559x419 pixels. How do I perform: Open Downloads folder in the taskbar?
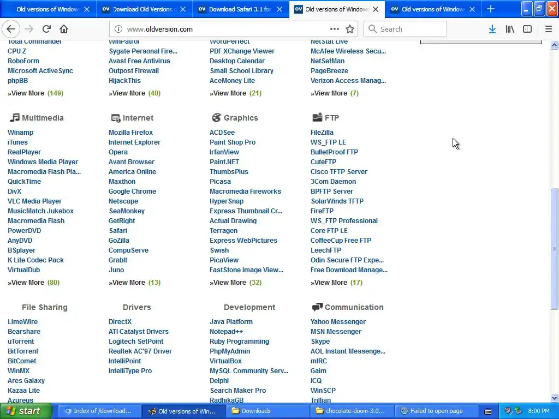coord(267,411)
